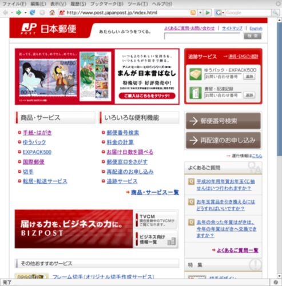Image resolution: width=282 pixels, height=286 pixels.
Task: Click the site favicon in the address bar
Action: [62, 13]
